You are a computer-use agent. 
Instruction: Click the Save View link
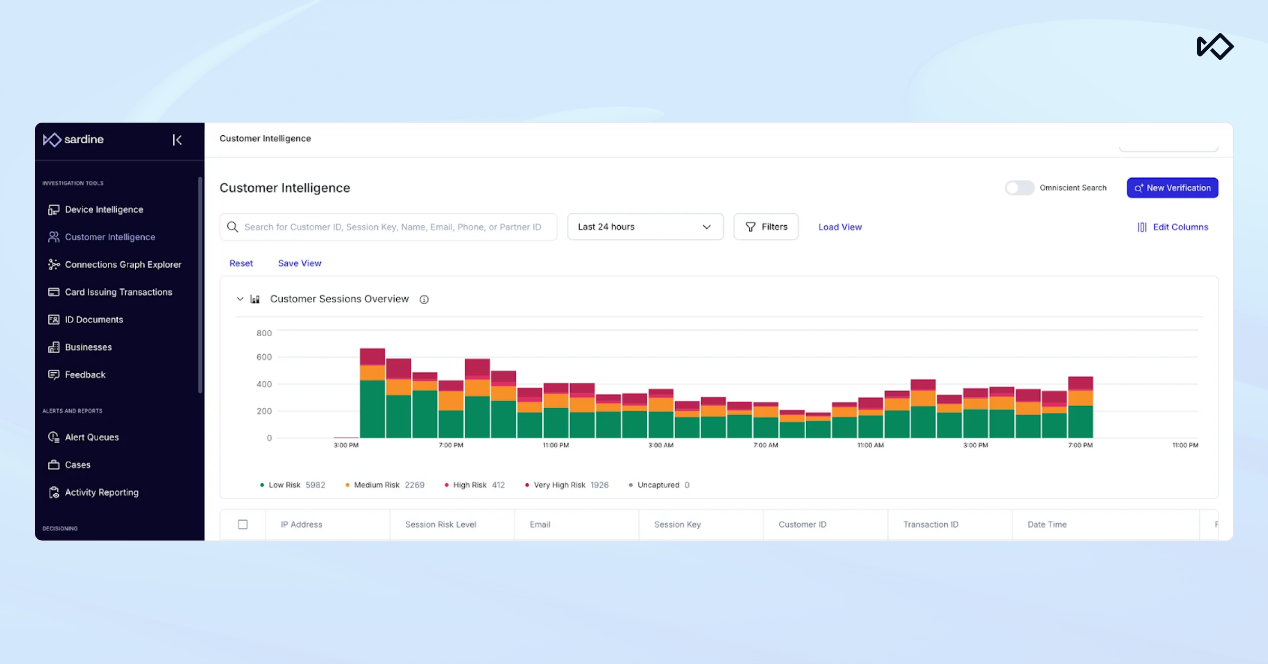pyautogui.click(x=300, y=263)
